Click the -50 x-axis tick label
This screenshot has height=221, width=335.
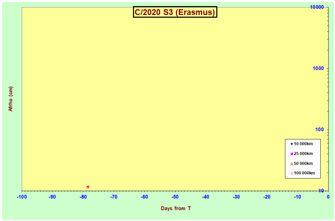coord(175,197)
